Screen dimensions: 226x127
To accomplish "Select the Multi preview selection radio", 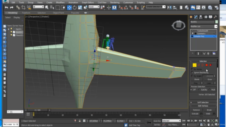I will point(209,90).
